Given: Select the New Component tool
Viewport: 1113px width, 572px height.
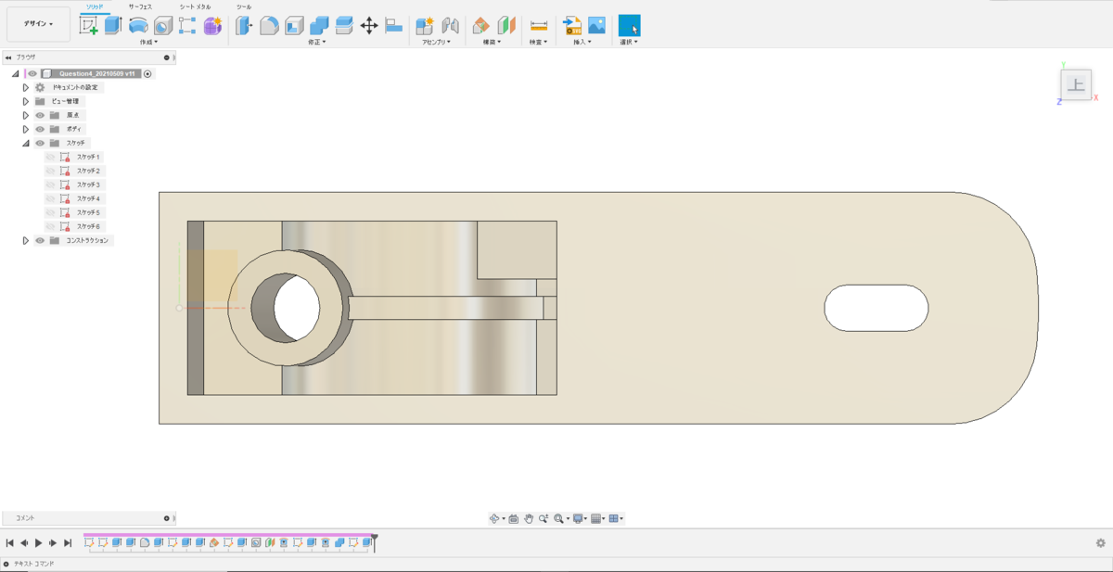Looking at the screenshot, I should 425,26.
